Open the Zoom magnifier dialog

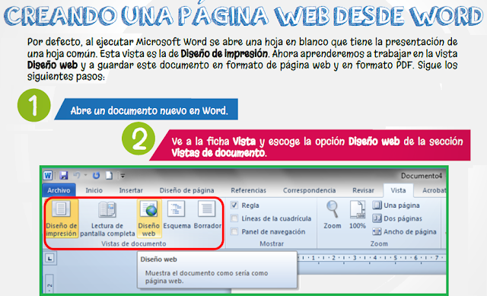pos(333,215)
